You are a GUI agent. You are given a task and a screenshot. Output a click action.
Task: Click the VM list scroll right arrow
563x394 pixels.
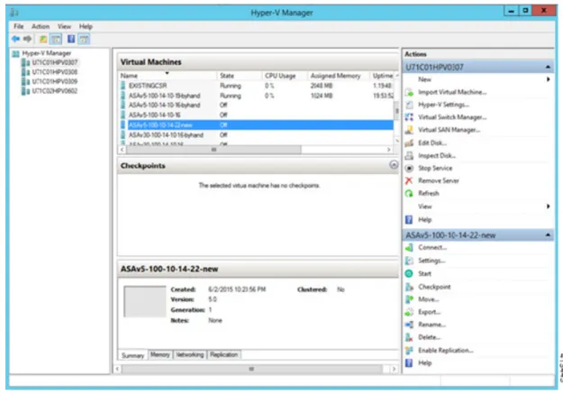pyautogui.click(x=389, y=150)
